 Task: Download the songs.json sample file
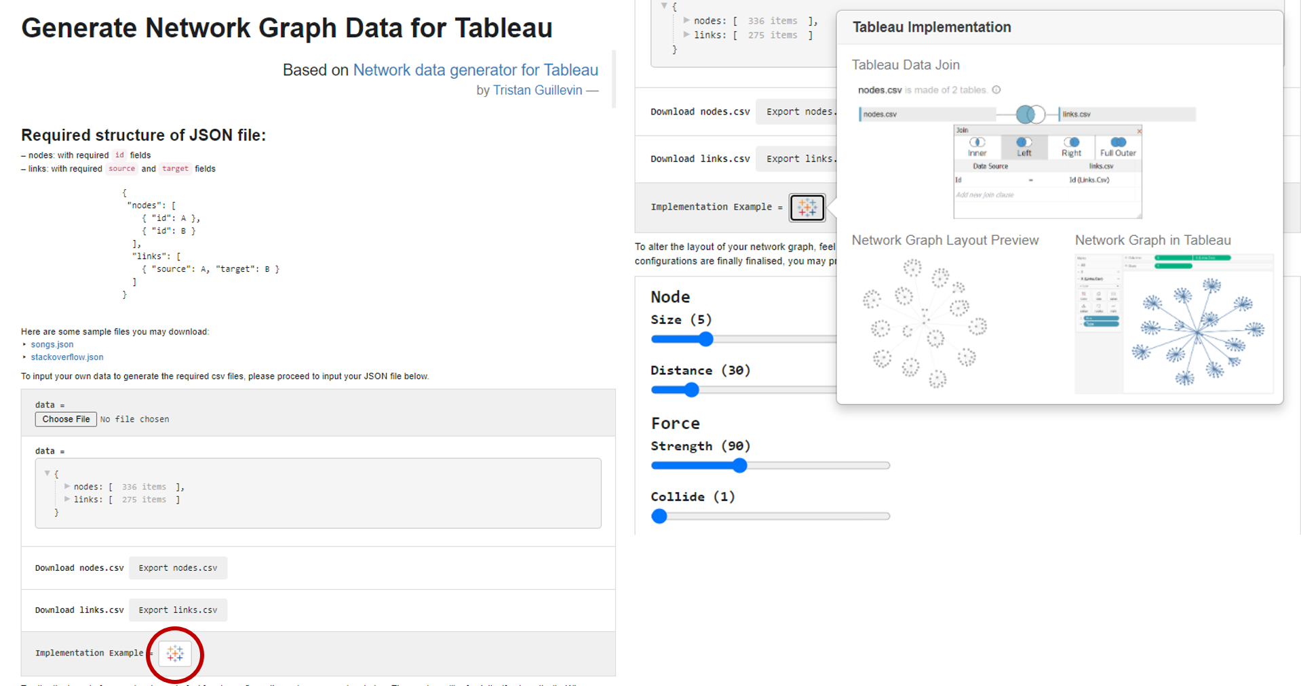(52, 344)
